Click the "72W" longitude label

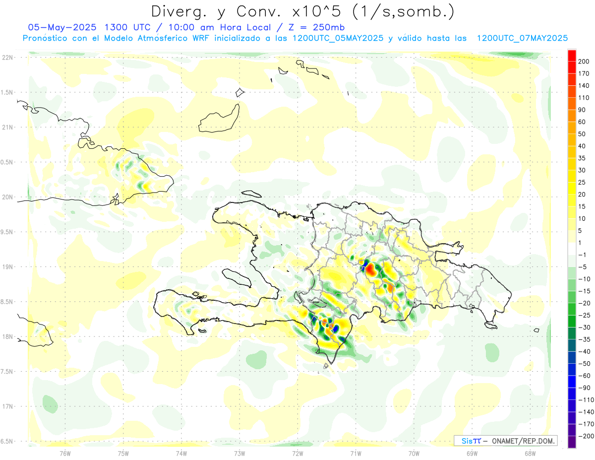(x=297, y=453)
